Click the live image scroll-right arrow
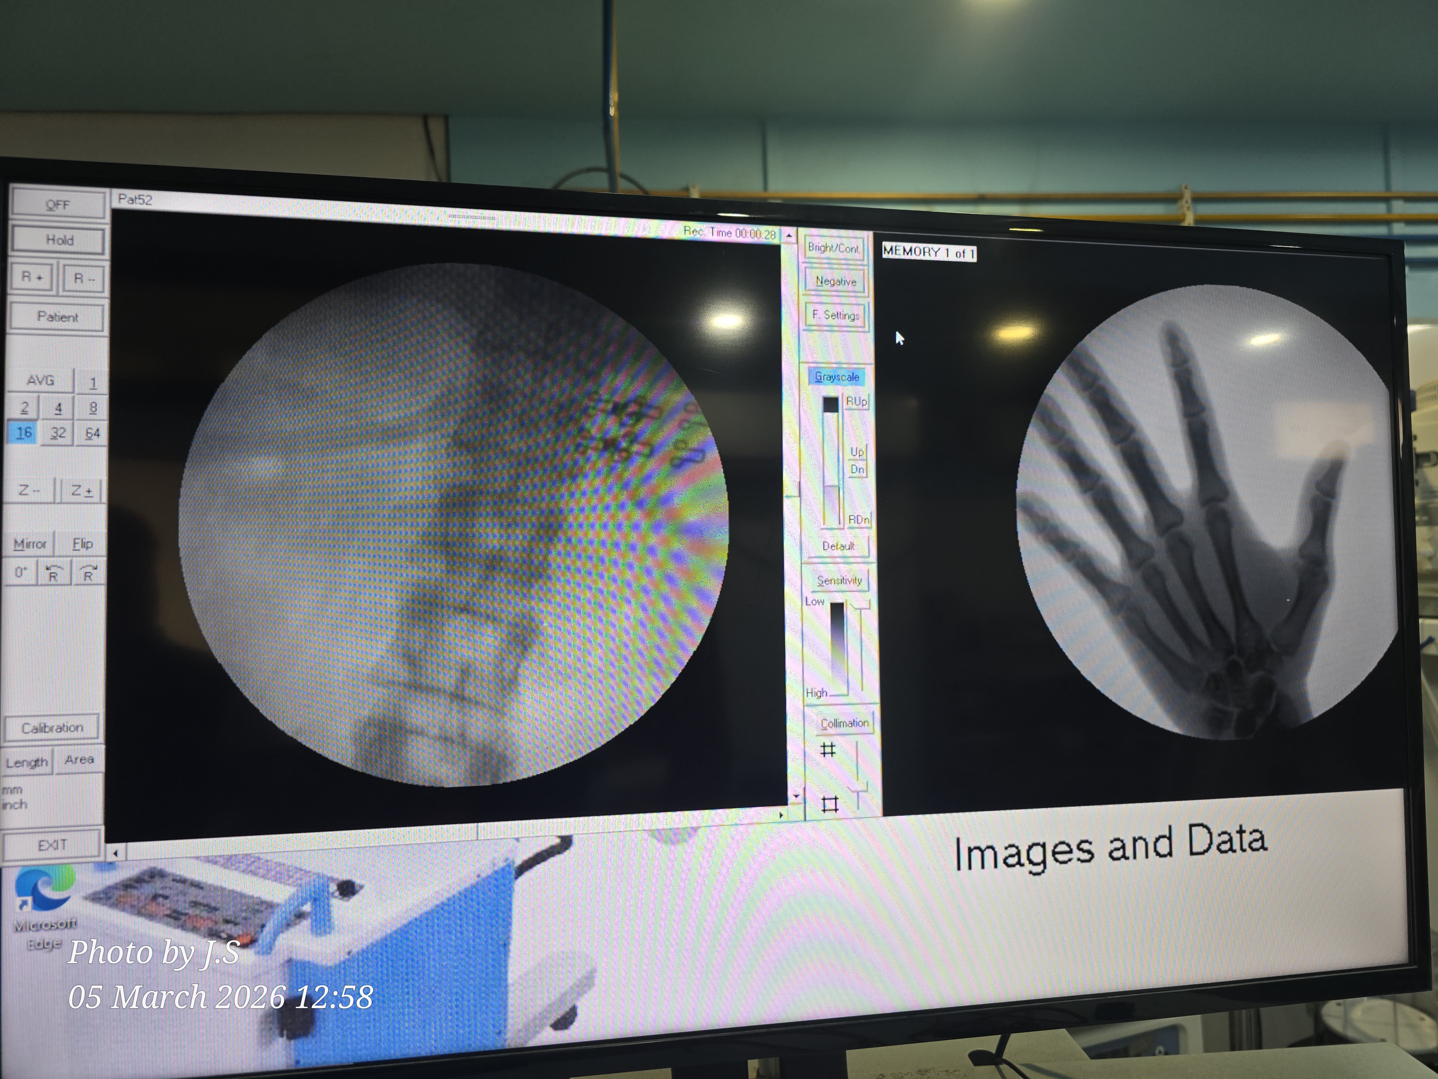The image size is (1438, 1079). (x=782, y=814)
